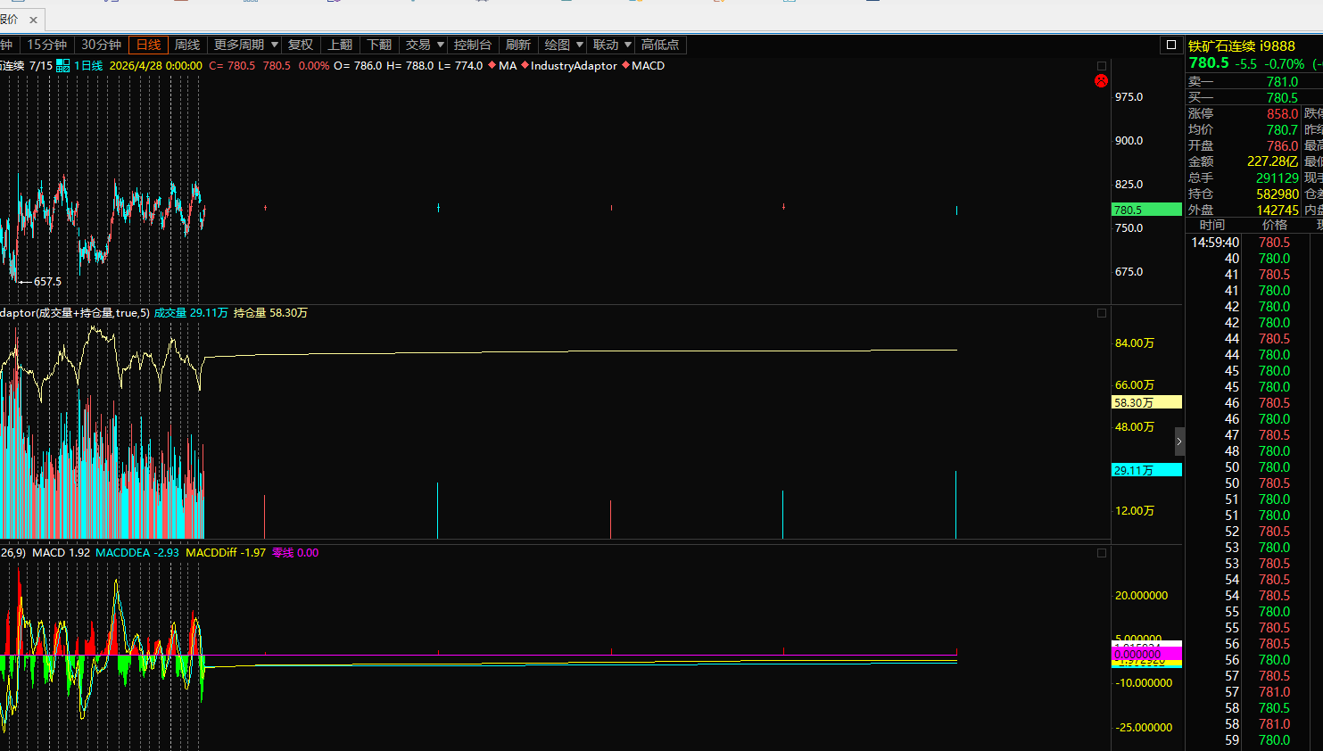The height and width of the screenshot is (751, 1323).
Task: Toggle the volume pane square box
Action: (x=1102, y=313)
